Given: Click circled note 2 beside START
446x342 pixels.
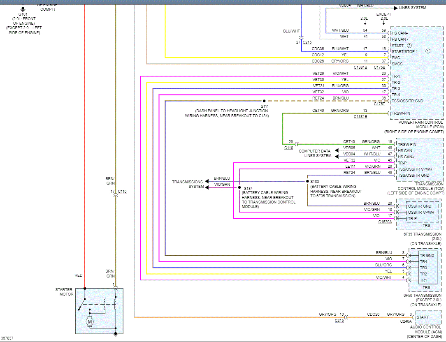Looking at the screenshot, I should tap(409, 46).
